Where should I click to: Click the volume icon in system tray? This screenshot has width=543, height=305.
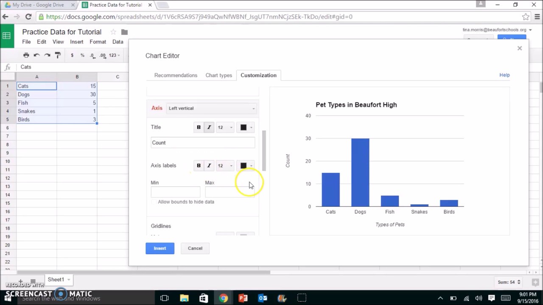click(479, 298)
